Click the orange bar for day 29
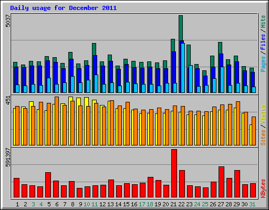Screen dimensions: 269x210 coord(238,123)
